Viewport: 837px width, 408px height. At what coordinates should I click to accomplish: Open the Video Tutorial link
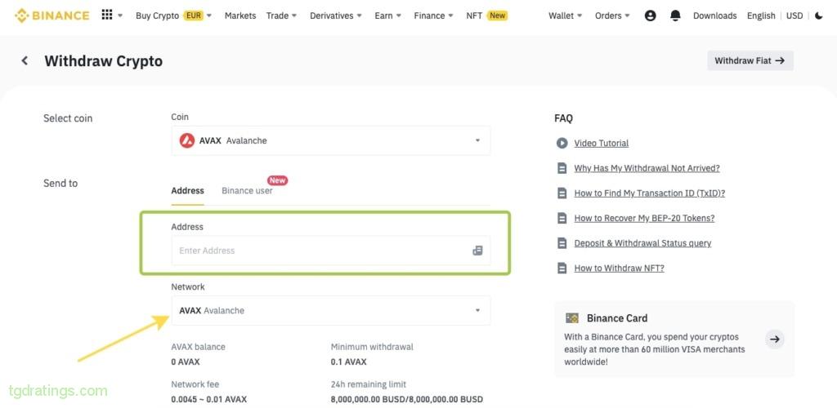coord(601,144)
